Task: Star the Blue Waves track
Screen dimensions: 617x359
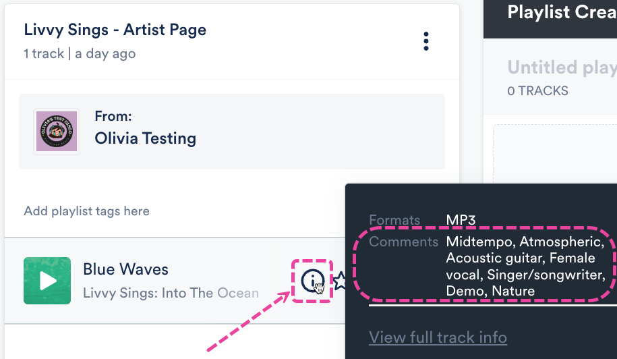Action: click(x=339, y=281)
